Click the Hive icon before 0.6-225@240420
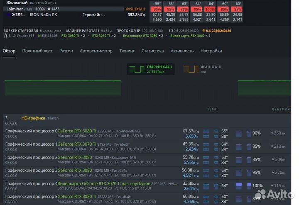This screenshot has height=205, width=299. point(171,30)
